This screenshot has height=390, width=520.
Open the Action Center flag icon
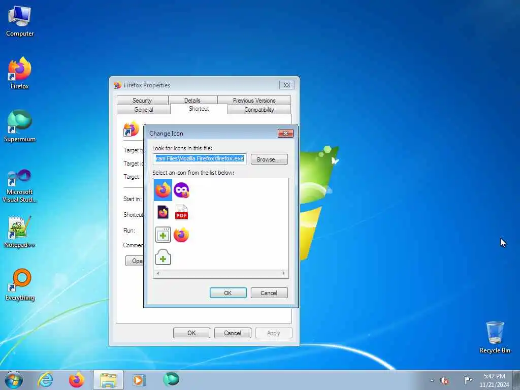(468, 380)
